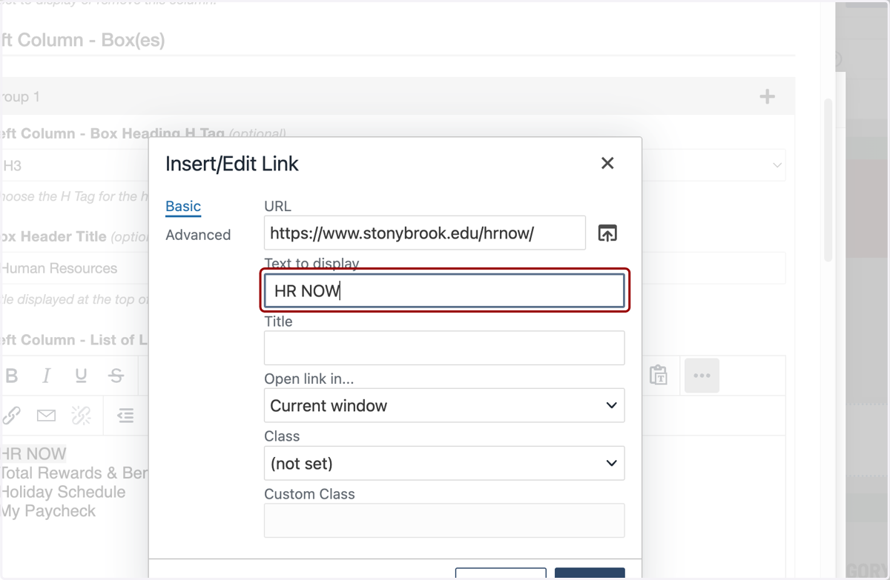
Task: Click the My Paycheck line in editor
Action: coord(48,511)
